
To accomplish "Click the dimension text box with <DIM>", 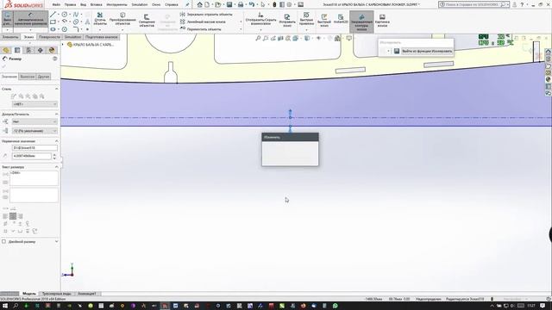I will (x=34, y=178).
